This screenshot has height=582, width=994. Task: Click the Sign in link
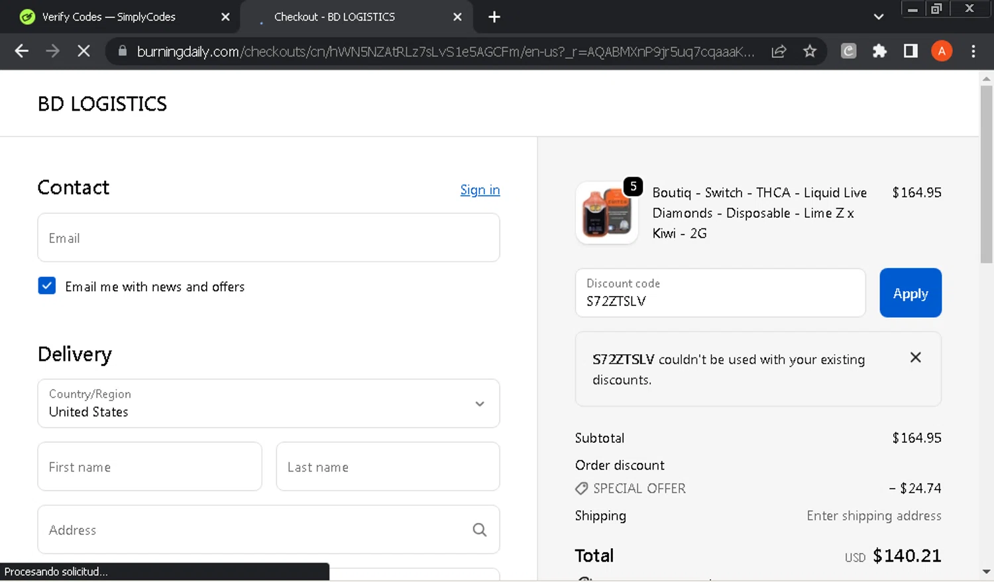click(x=480, y=190)
